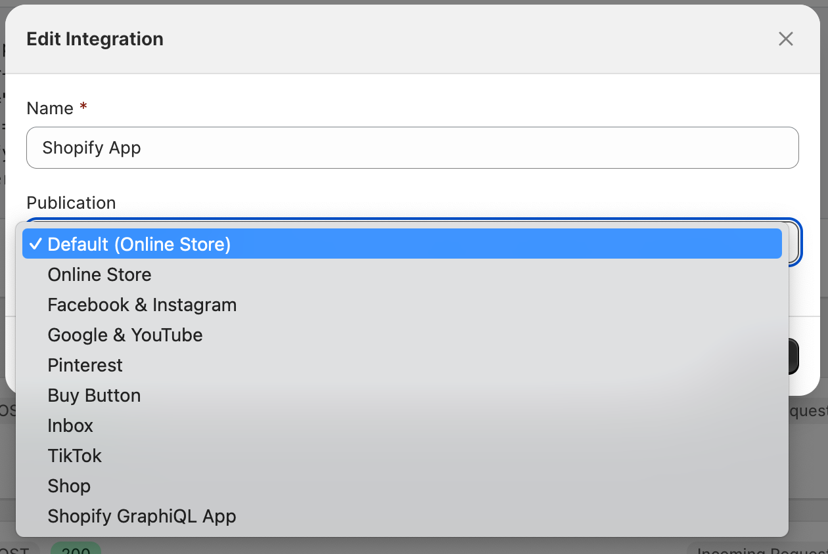Screen dimensions: 828x554
Task: Pick Inbox from the publication list
Action: pos(70,425)
